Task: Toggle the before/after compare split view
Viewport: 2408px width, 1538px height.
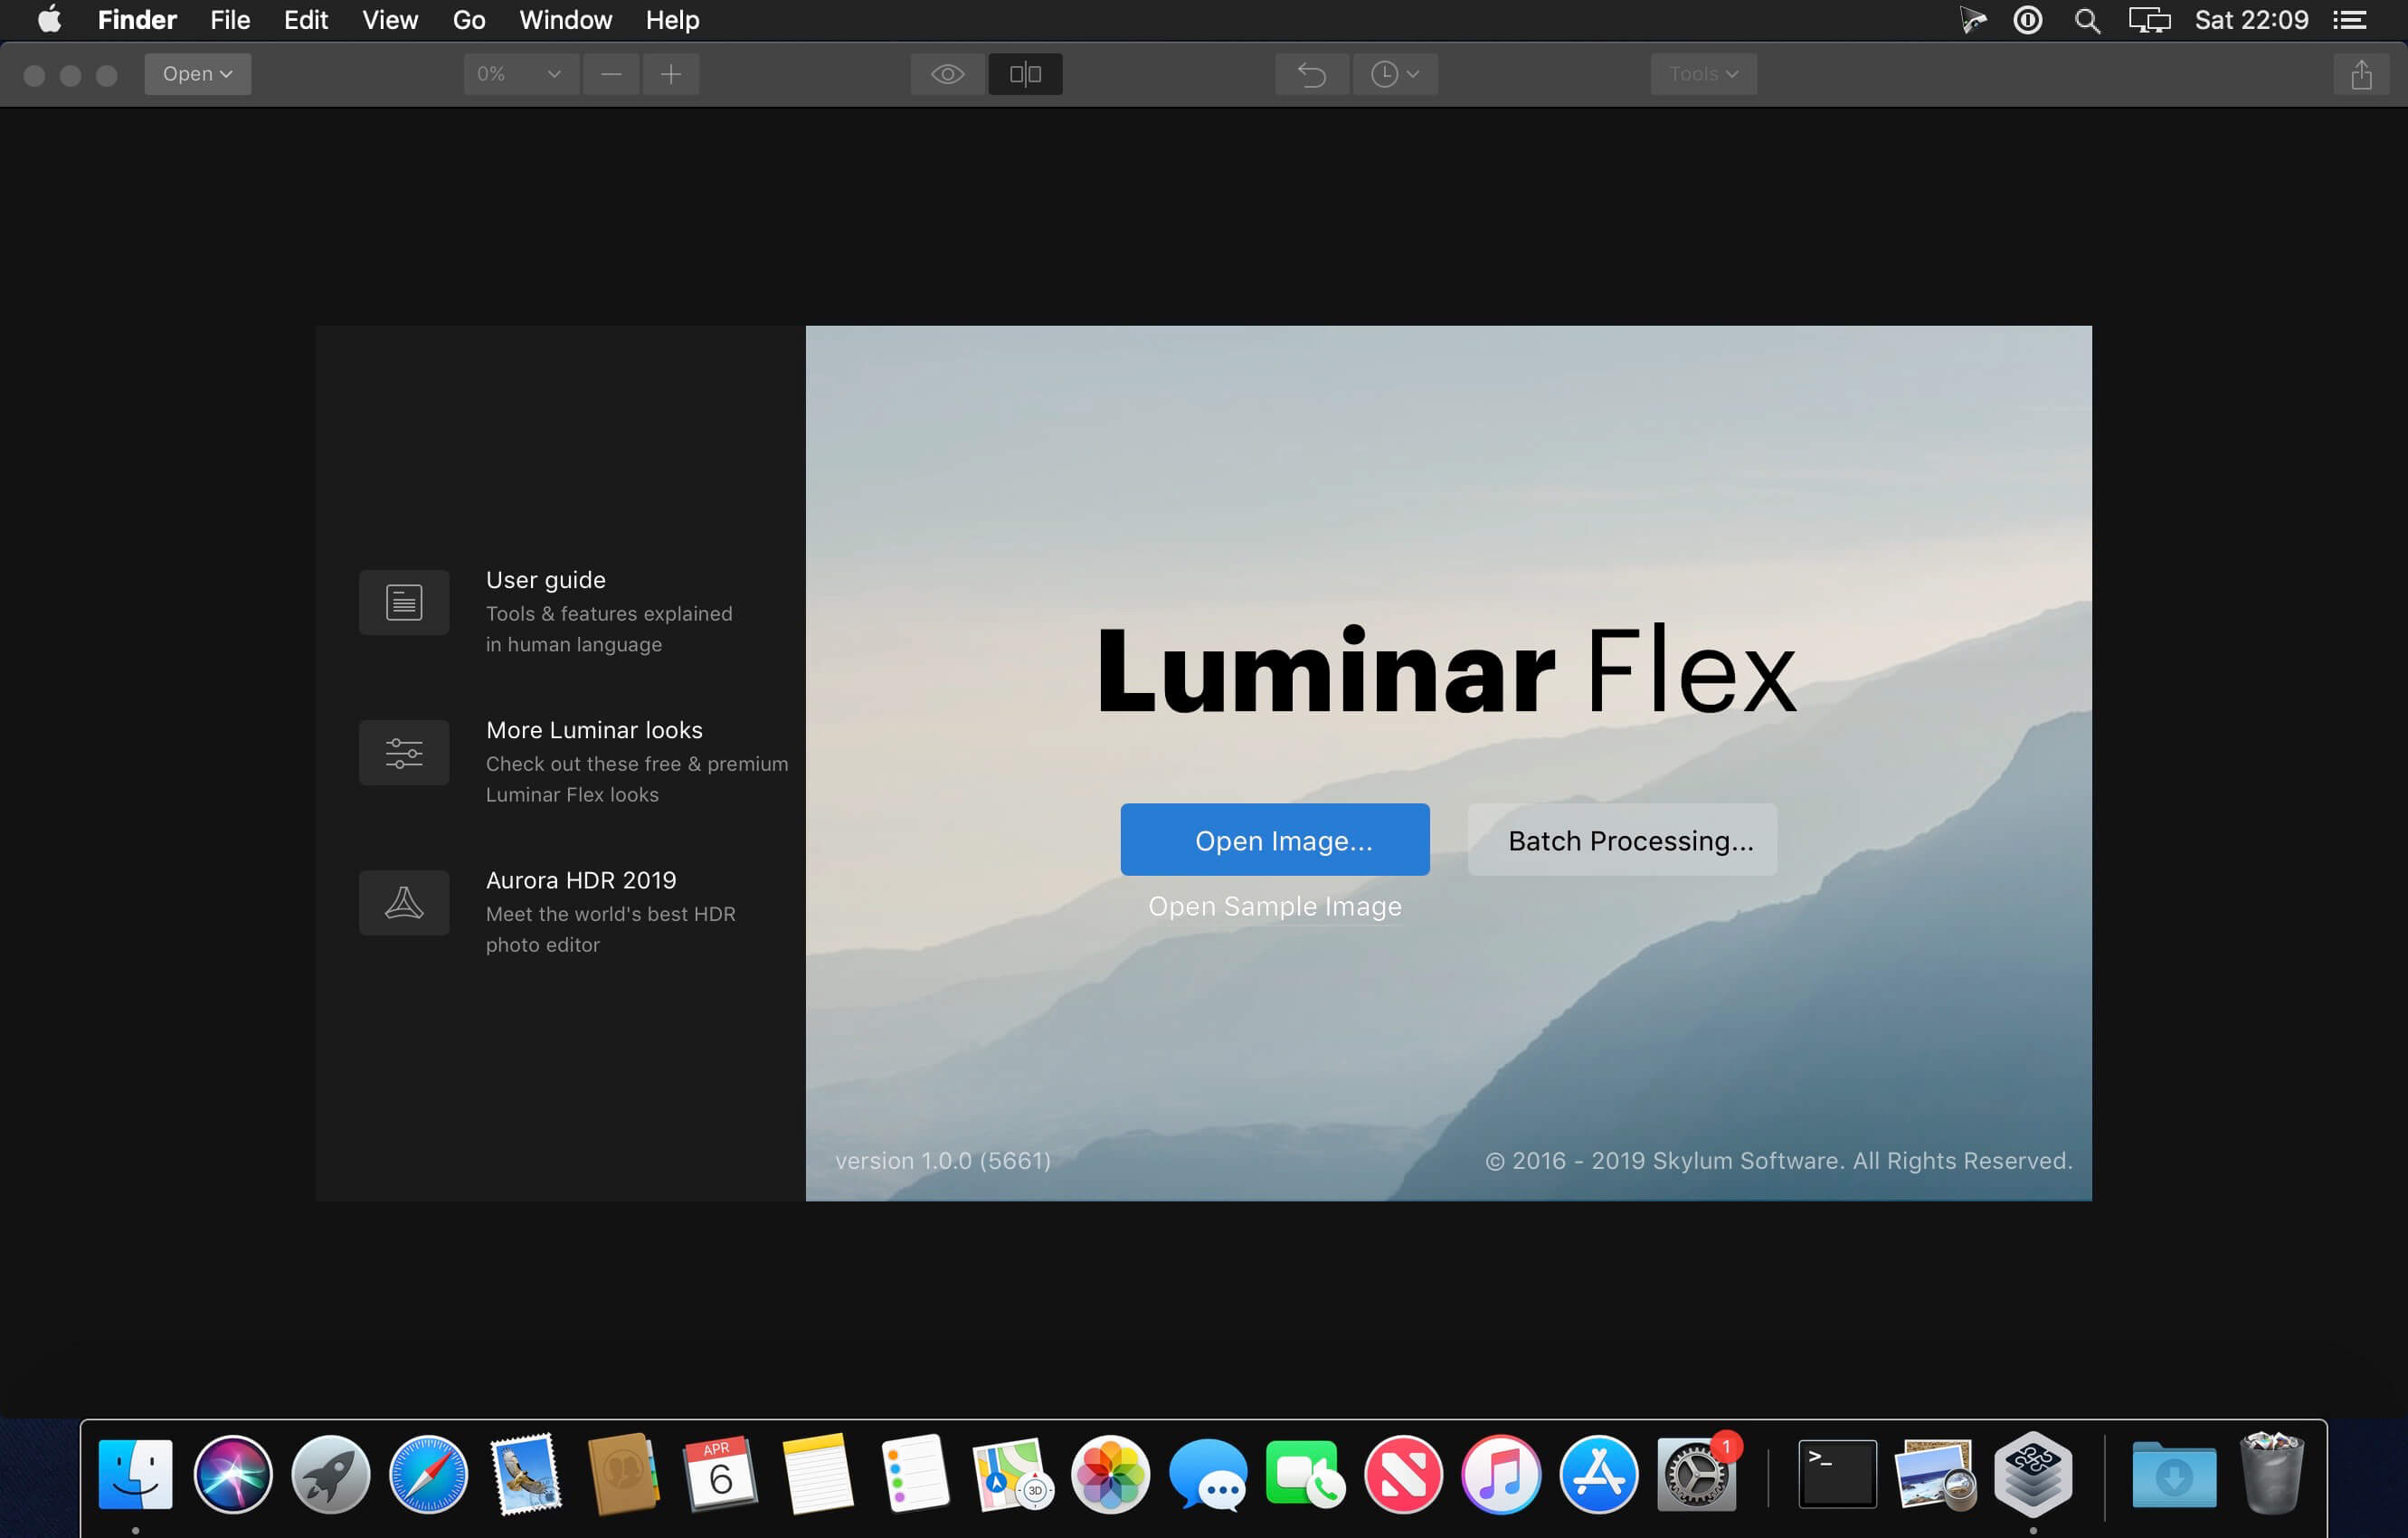Action: pos(1025,74)
